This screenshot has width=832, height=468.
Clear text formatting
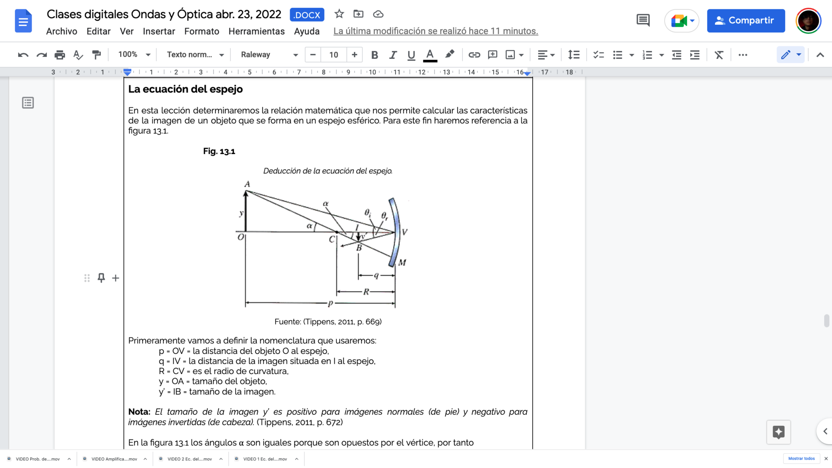pyautogui.click(x=719, y=55)
